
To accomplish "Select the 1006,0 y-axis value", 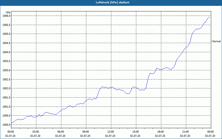I will [6, 16].
